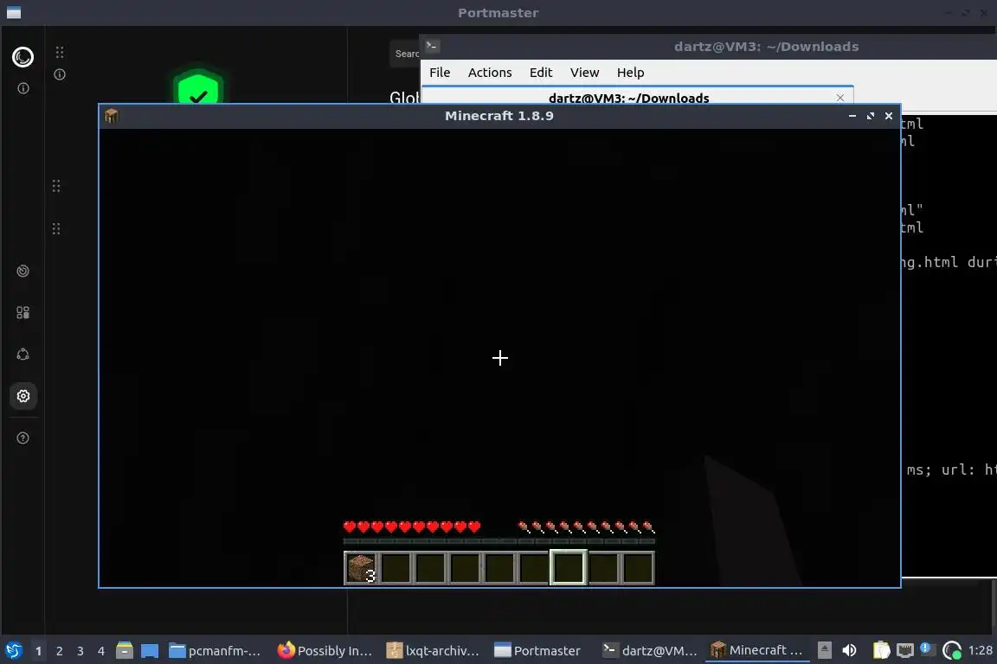Close the Minecraft 1.8.9 window

(x=889, y=116)
